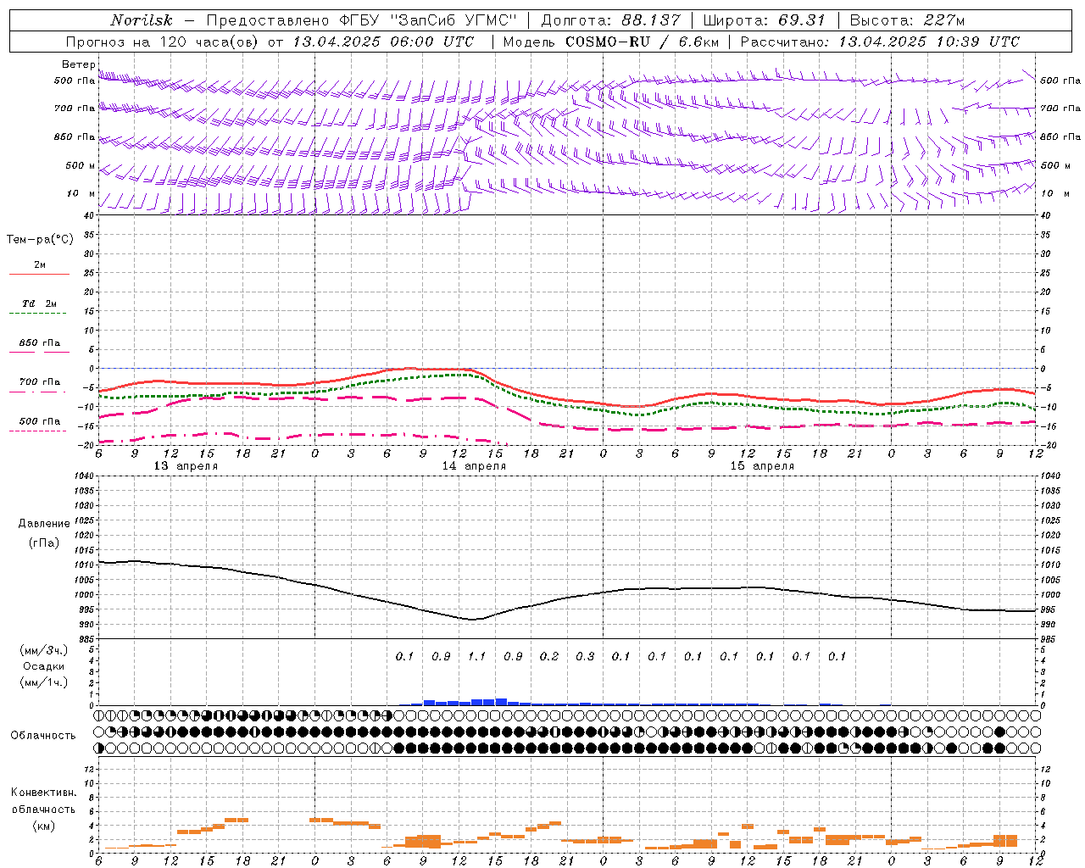This screenshot has height=868, width=1085.
Task: Click the '500 м' wind level label on left
Action: [x=81, y=166]
